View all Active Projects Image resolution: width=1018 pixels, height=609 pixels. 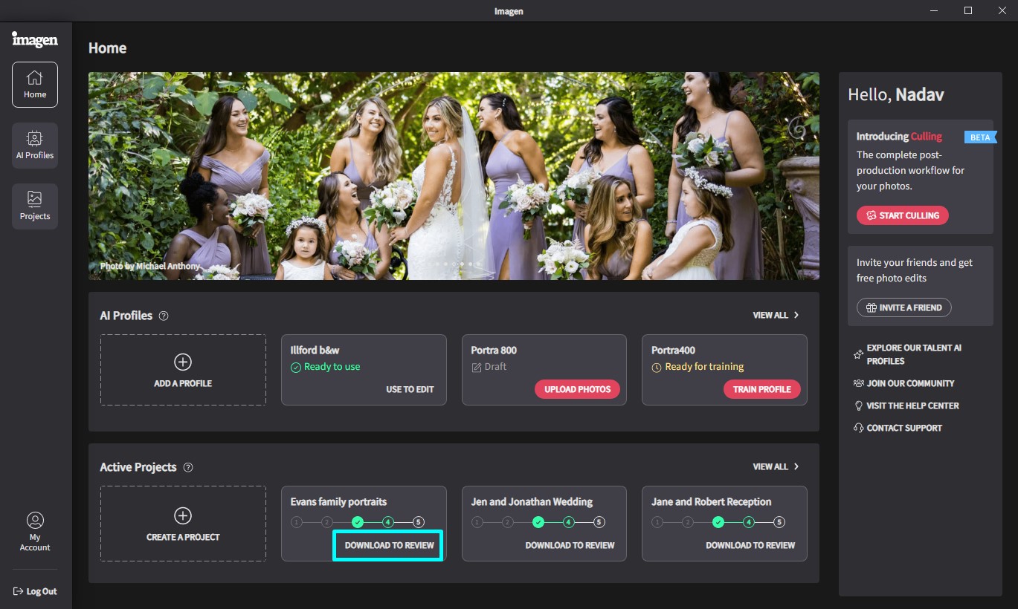(776, 467)
